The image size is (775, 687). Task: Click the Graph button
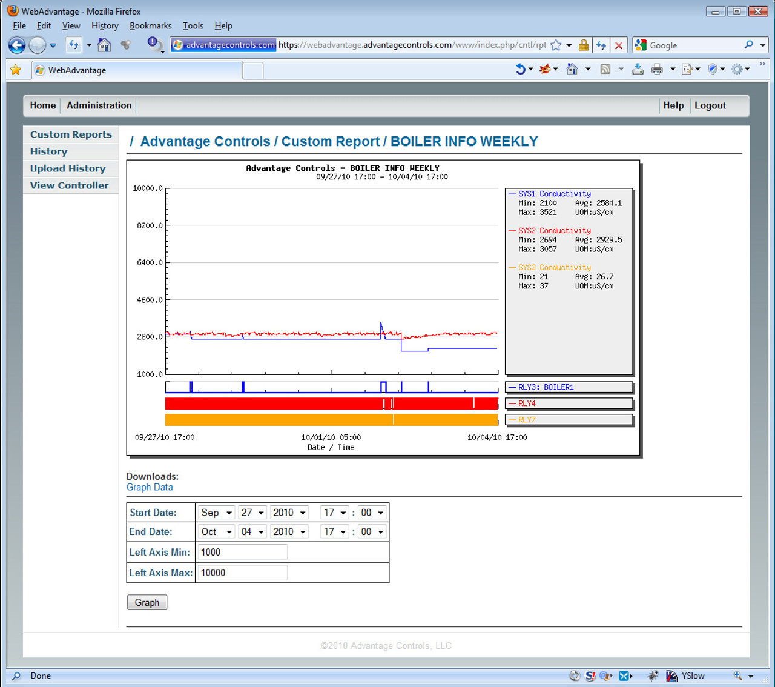147,602
